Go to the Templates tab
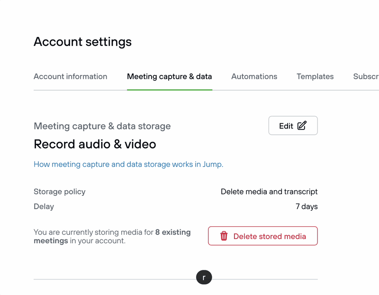The width and height of the screenshot is (379, 295). (315, 76)
